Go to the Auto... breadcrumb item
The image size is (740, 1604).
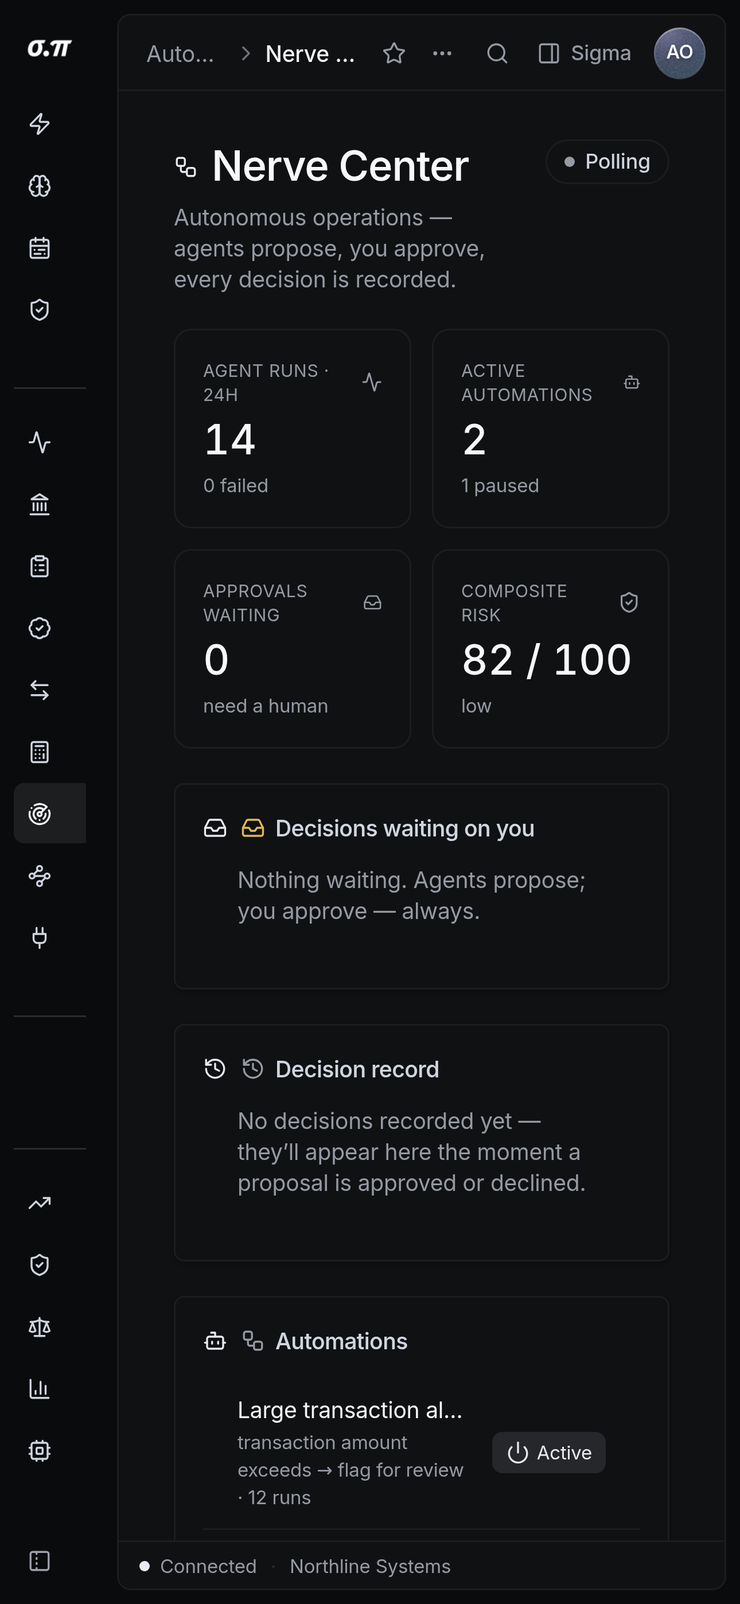[x=181, y=54]
